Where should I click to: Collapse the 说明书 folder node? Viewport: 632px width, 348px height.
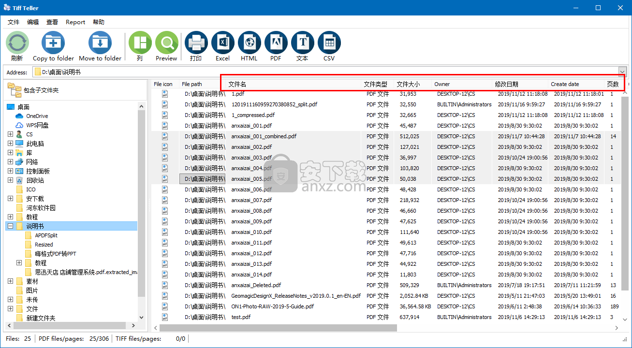(10, 226)
